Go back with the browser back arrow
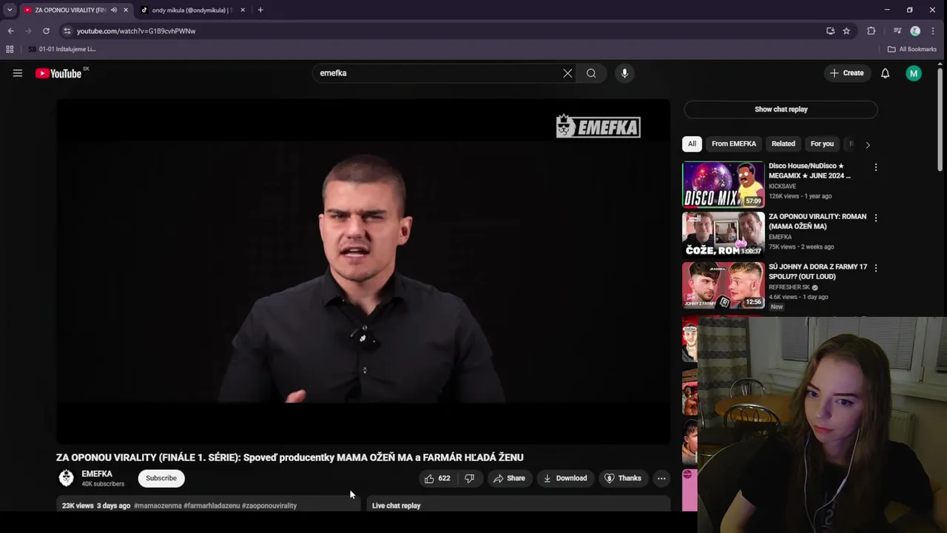The image size is (947, 533). 10,31
